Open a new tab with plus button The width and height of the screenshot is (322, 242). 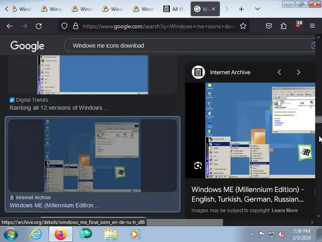(x=241, y=9)
